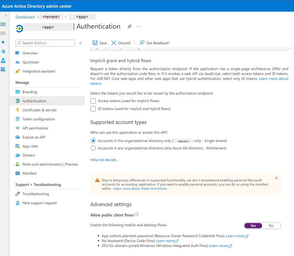Image resolution: width=294 pixels, height=256 pixels.
Task: Click the Got feedback person icon
Action: (x=142, y=43)
